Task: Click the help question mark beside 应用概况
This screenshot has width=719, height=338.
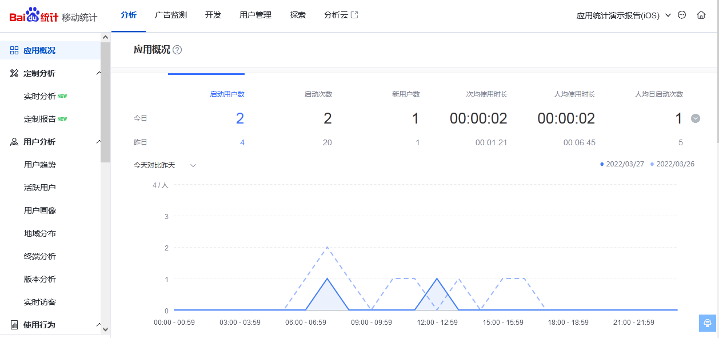Action: tap(178, 50)
